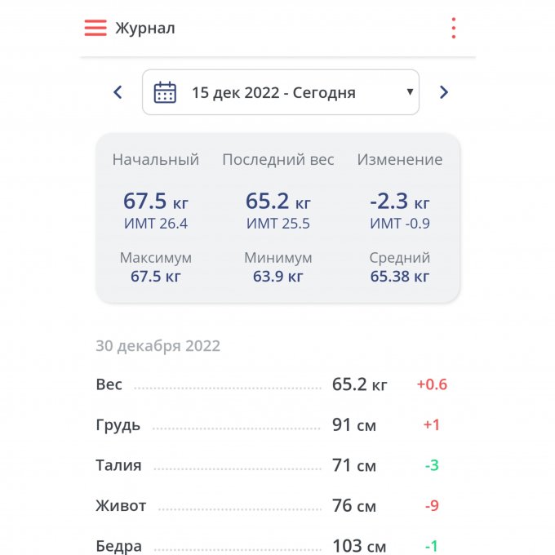Expand the date range dropdown arrow

[x=410, y=92]
